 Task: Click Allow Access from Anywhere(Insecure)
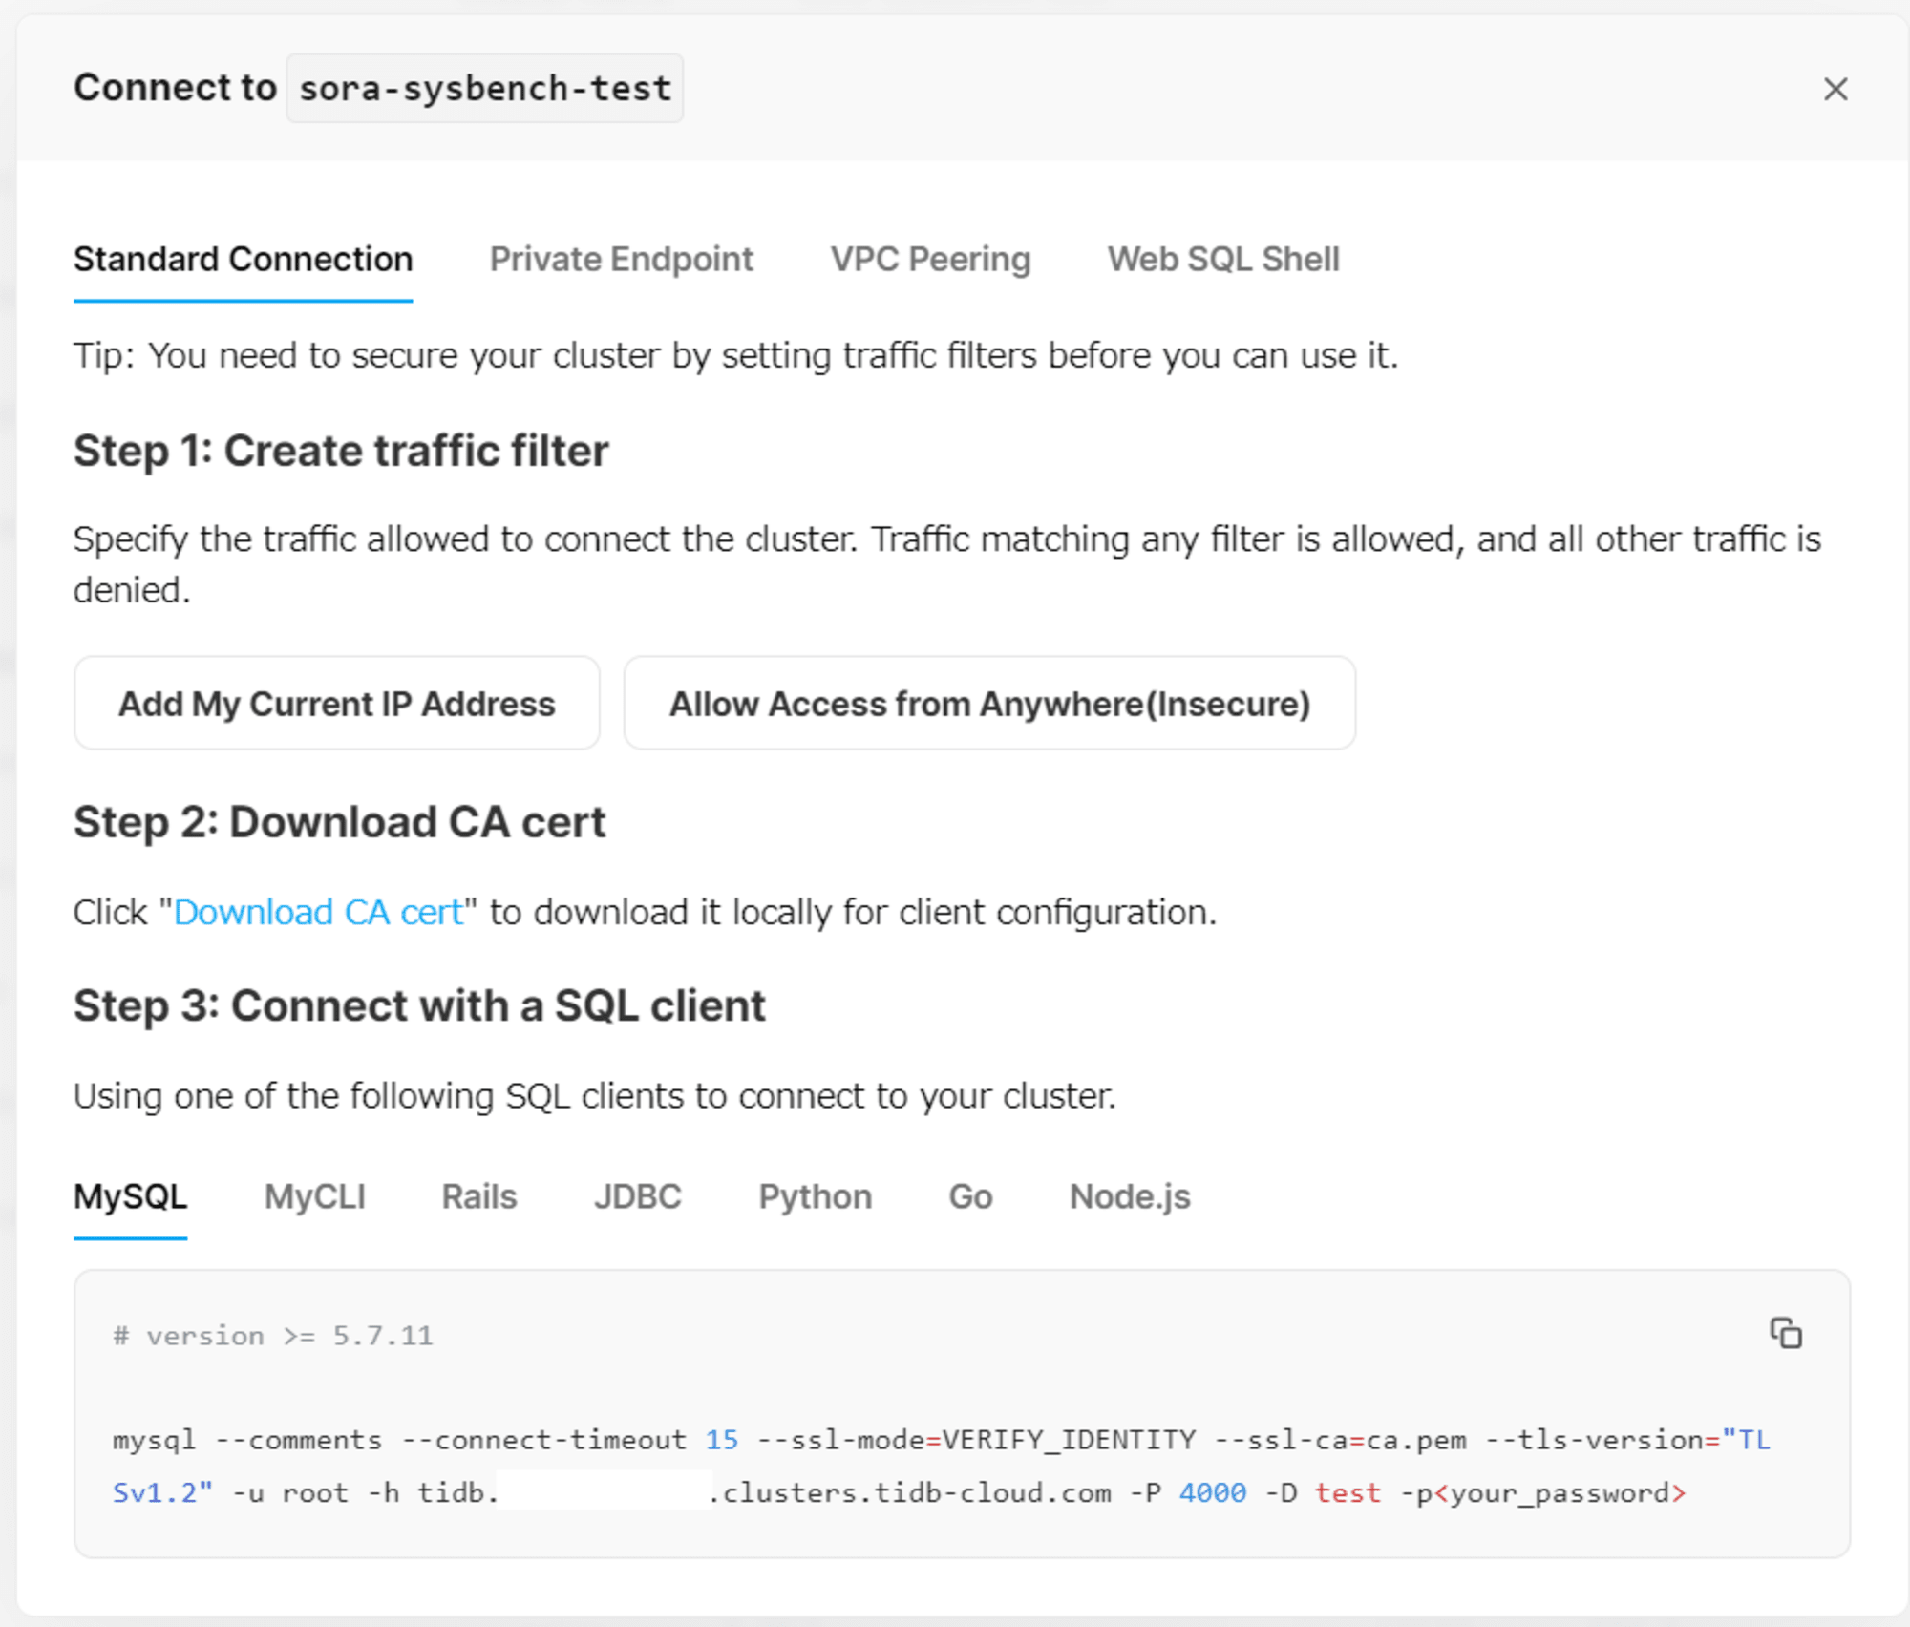(989, 704)
